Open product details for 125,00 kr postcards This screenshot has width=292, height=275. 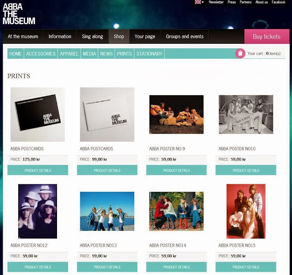(x=37, y=170)
